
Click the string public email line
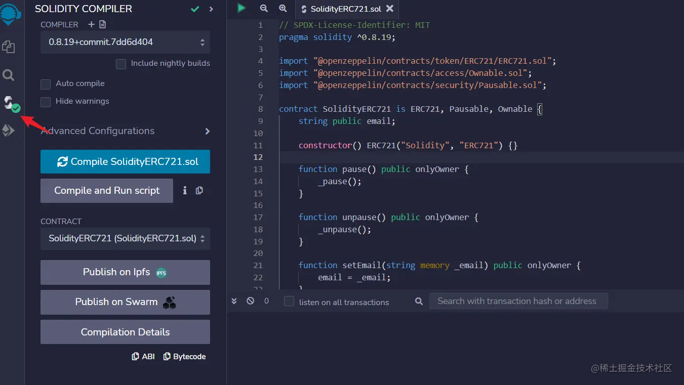347,121
